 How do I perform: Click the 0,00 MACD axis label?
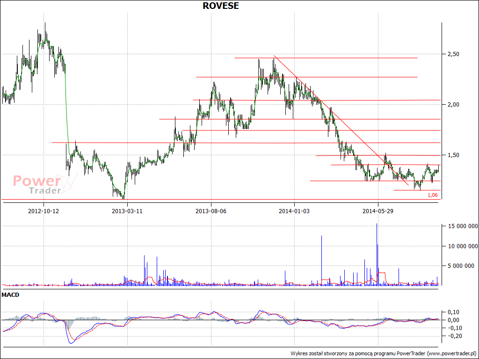point(453,320)
